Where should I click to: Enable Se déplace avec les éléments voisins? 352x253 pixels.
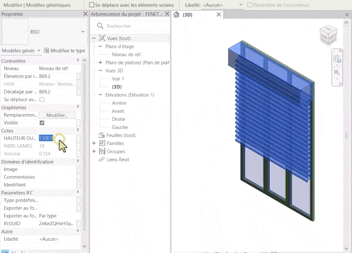(92, 5)
